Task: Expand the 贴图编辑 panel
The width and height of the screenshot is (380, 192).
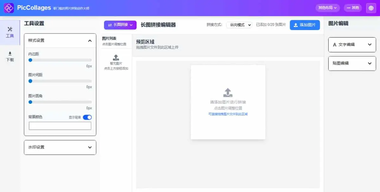Action: [x=352, y=63]
